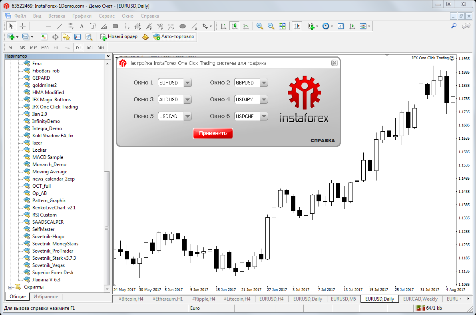Click the Новый ордер button

(x=119, y=37)
